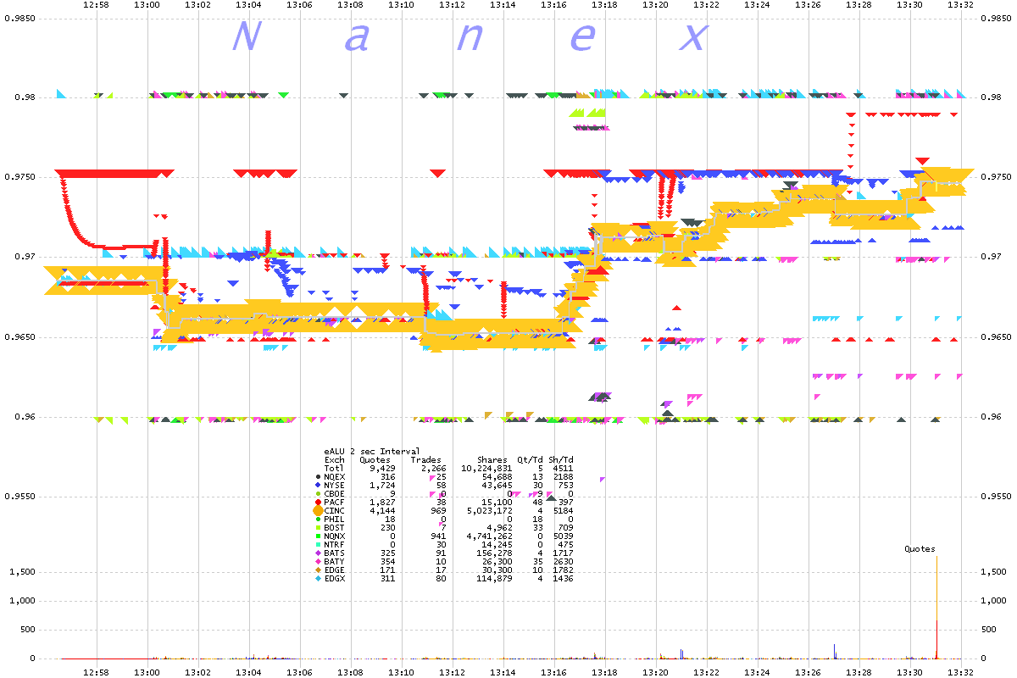This screenshot has height=678, width=1017.
Task: Select the 'Totl' row label
Action: pyautogui.click(x=335, y=469)
